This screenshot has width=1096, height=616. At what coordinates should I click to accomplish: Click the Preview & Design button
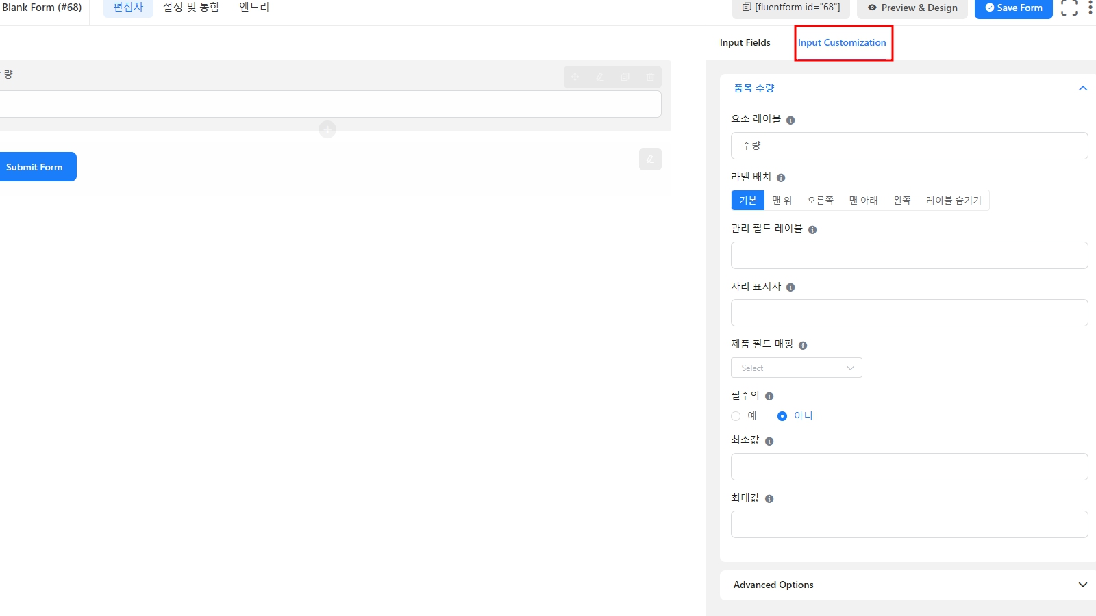click(912, 8)
